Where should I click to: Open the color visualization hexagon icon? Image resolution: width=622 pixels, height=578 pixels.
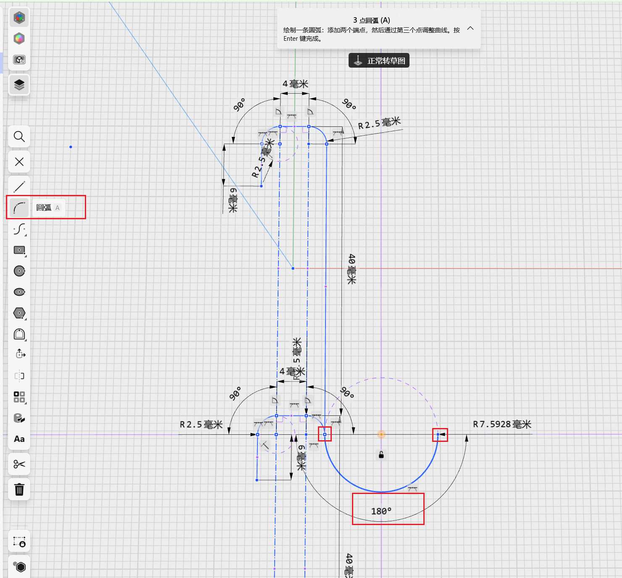point(19,39)
